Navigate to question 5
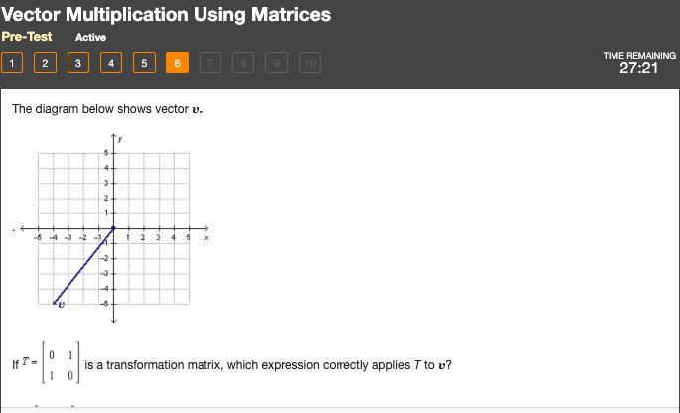 point(144,63)
